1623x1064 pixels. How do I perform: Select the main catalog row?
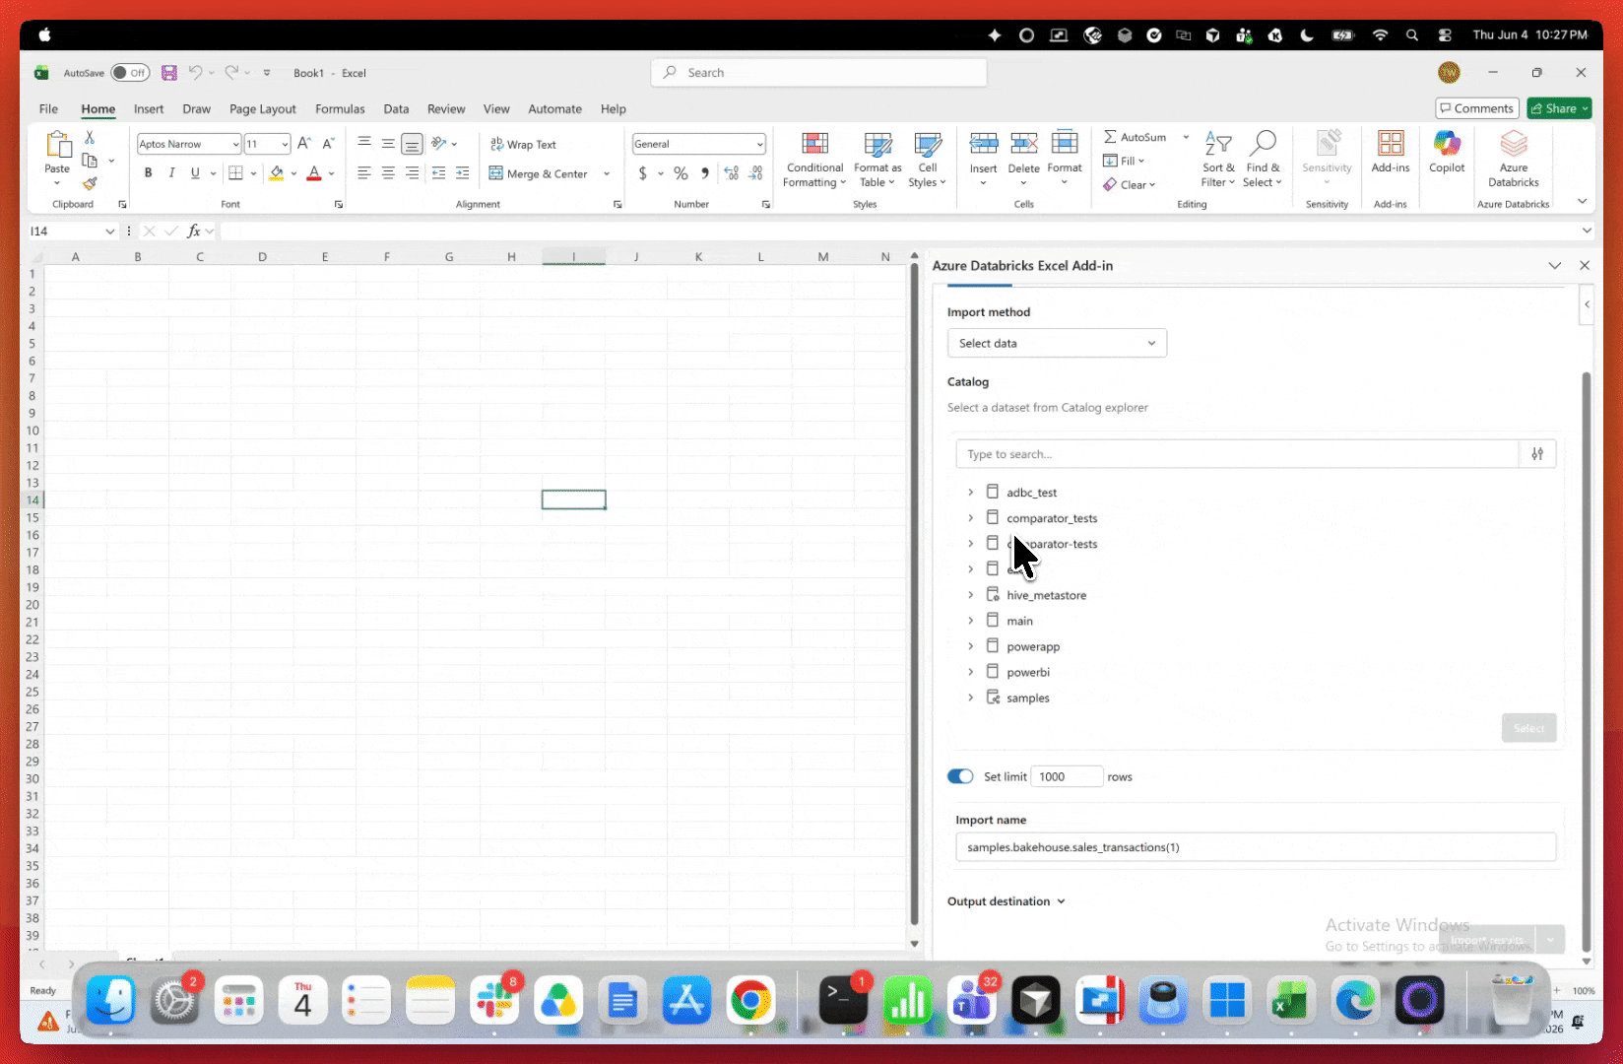(1019, 621)
